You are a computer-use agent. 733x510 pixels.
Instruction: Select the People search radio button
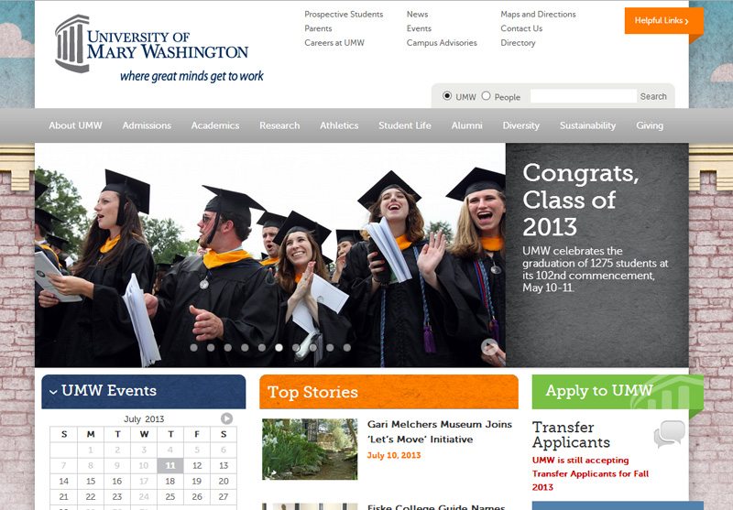[x=487, y=96]
